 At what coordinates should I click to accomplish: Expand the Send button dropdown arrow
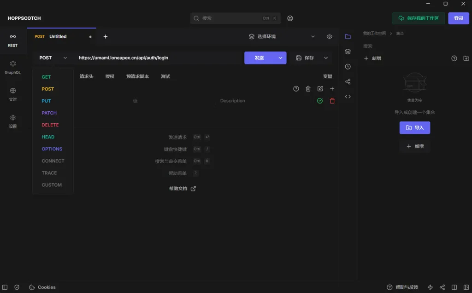point(280,58)
